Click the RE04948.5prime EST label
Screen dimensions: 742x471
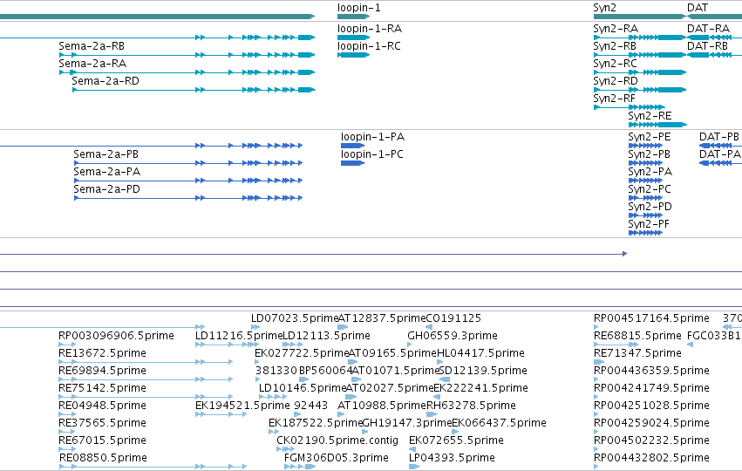tap(102, 406)
